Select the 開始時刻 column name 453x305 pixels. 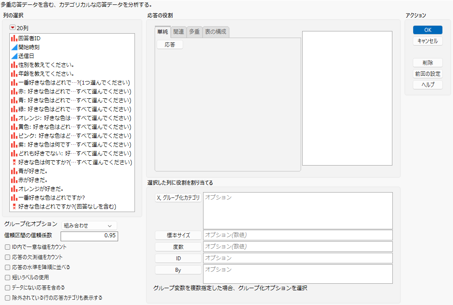coord(29,47)
